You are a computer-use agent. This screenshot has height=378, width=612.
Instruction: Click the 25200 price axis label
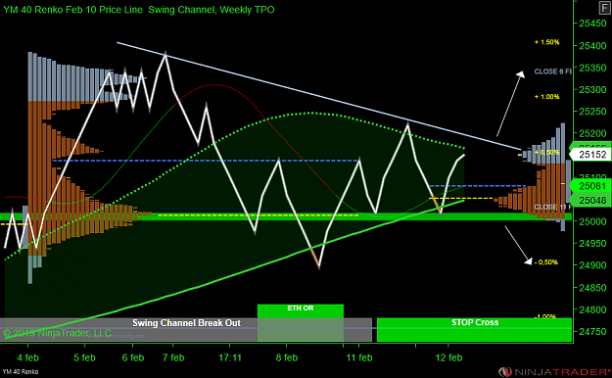tap(592, 133)
